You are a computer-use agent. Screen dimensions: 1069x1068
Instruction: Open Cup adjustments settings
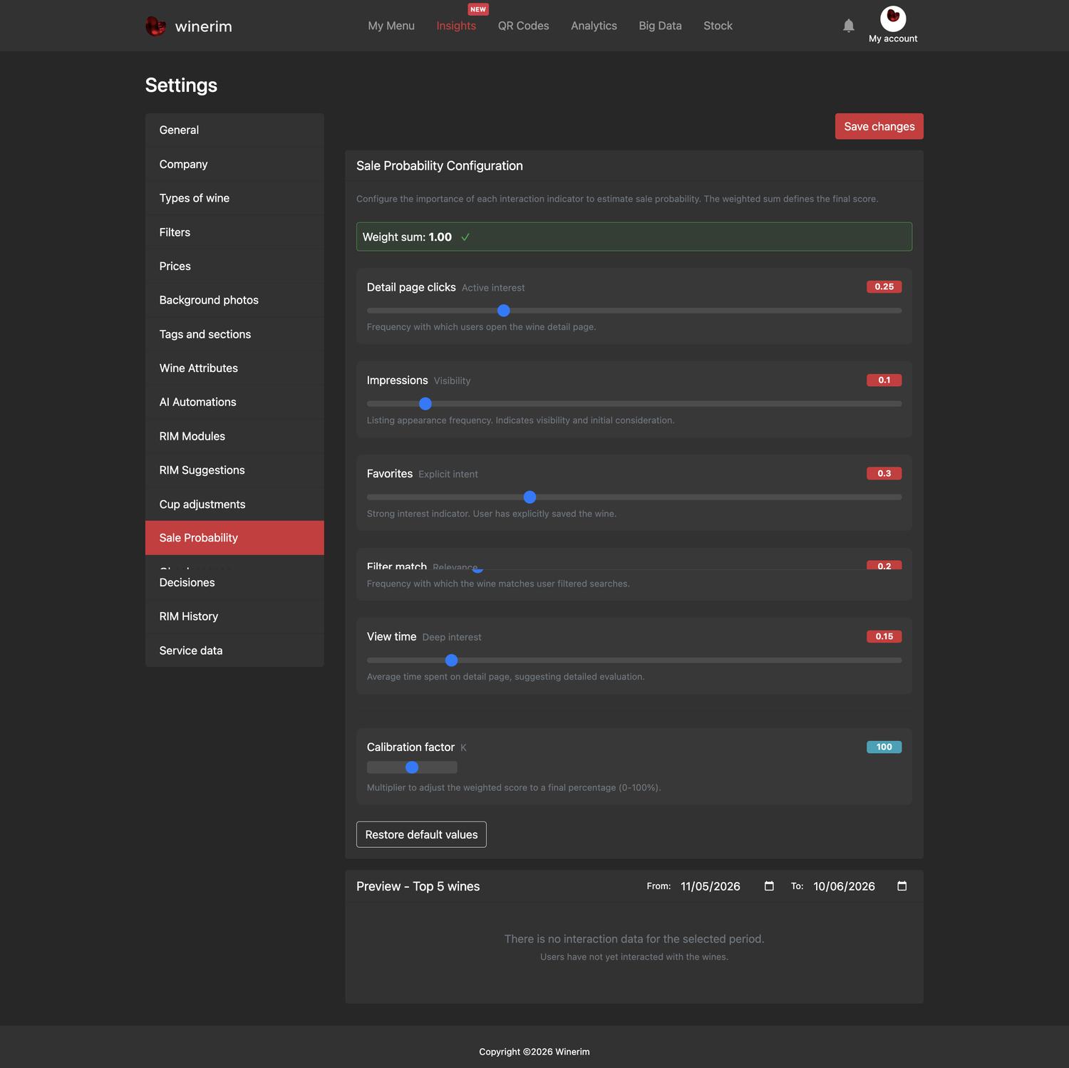(x=234, y=504)
